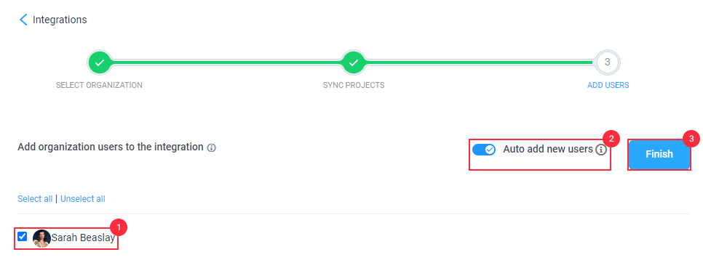Click the green checkmark step for Sync Projects
The width and height of the screenshot is (703, 268).
354,62
